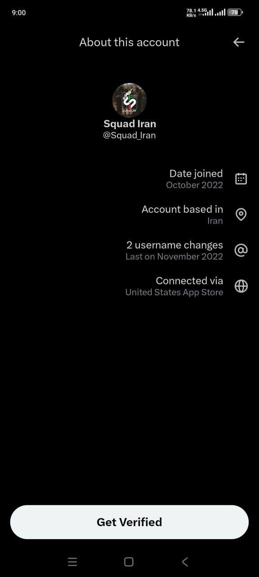Tap the Last on November 2022 text
The height and width of the screenshot is (577, 259).
[174, 256]
